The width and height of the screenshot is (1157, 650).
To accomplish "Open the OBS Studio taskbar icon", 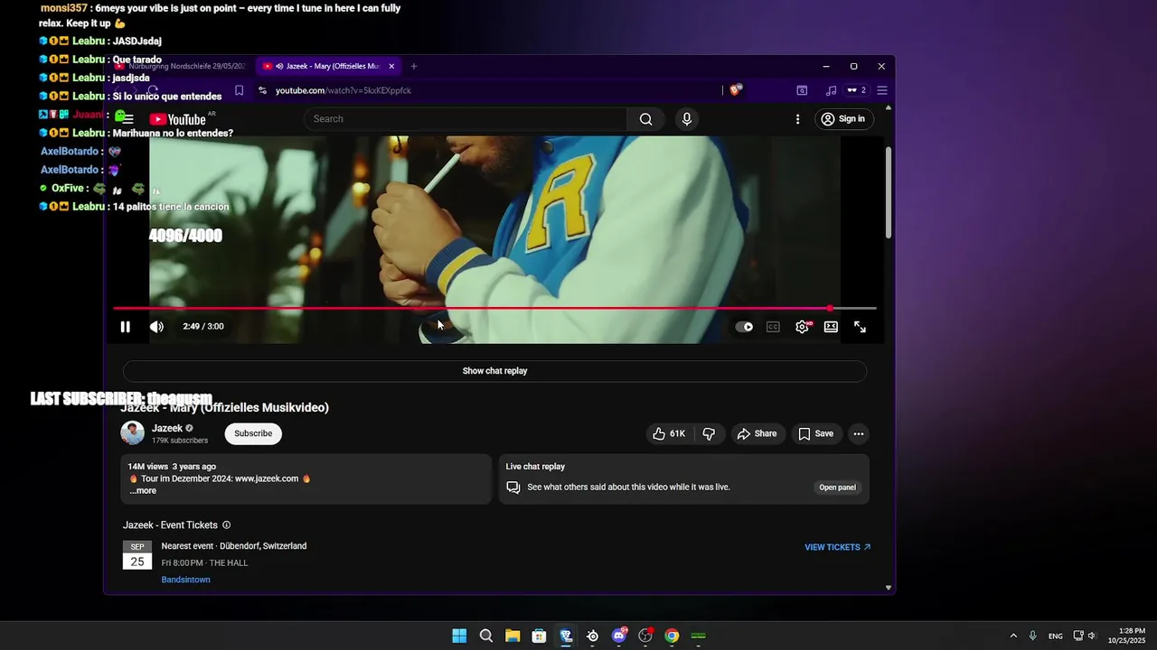I will [x=645, y=636].
